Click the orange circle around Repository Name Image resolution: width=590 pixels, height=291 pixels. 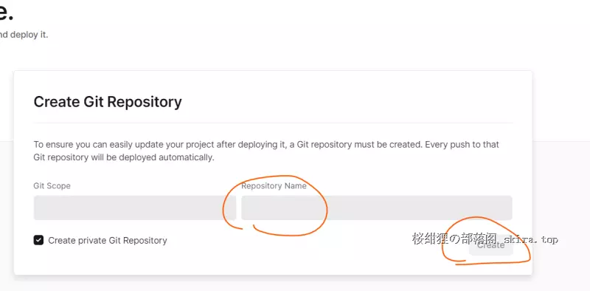click(x=275, y=206)
